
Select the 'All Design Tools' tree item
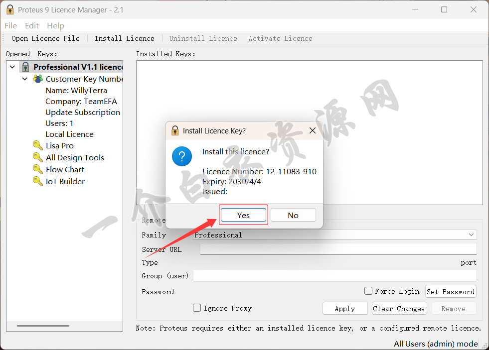pos(75,157)
